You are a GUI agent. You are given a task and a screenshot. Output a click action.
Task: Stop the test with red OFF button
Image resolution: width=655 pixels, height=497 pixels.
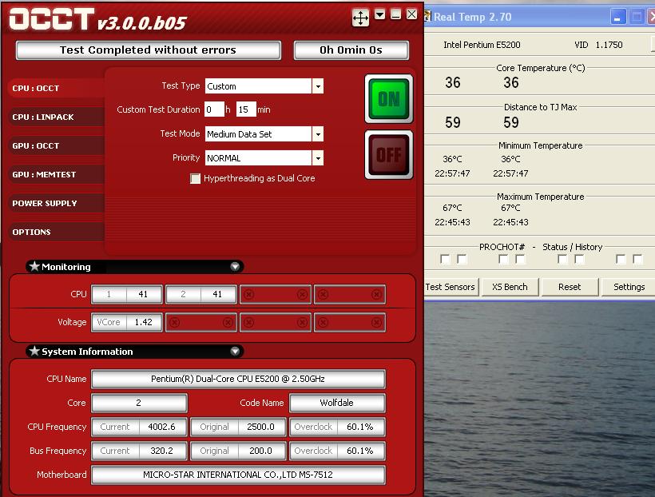point(389,155)
